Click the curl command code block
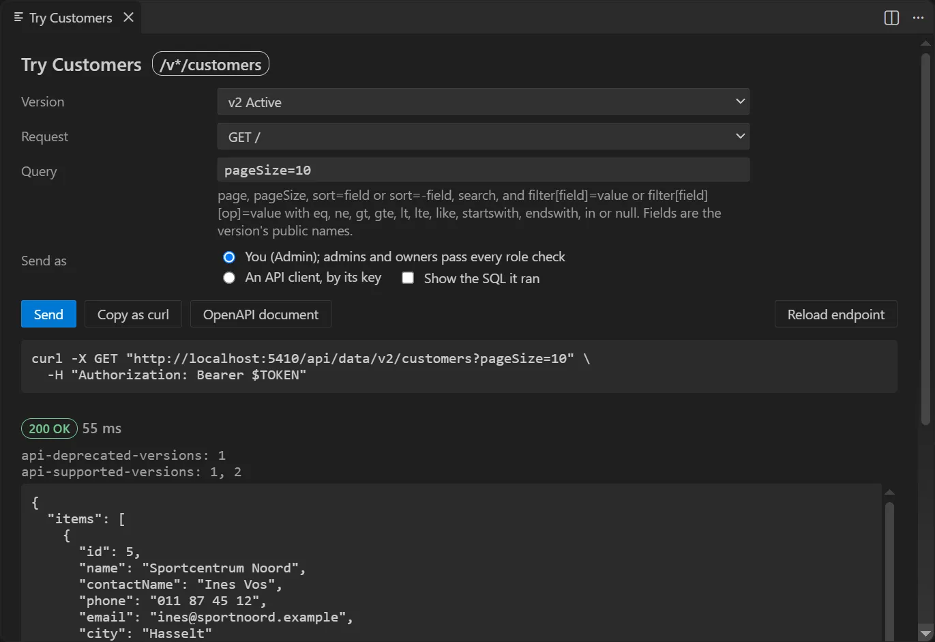 pos(459,366)
